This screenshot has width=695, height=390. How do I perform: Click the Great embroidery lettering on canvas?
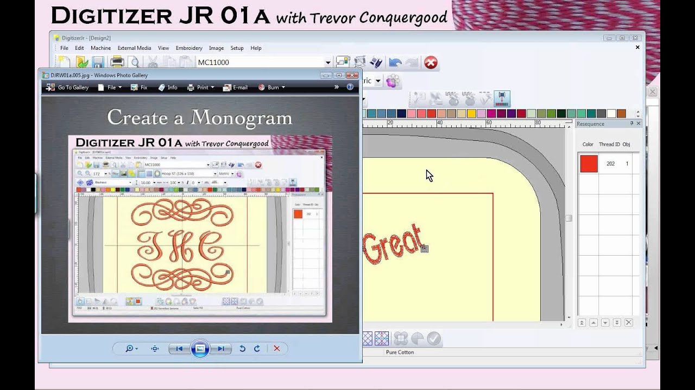tap(392, 244)
